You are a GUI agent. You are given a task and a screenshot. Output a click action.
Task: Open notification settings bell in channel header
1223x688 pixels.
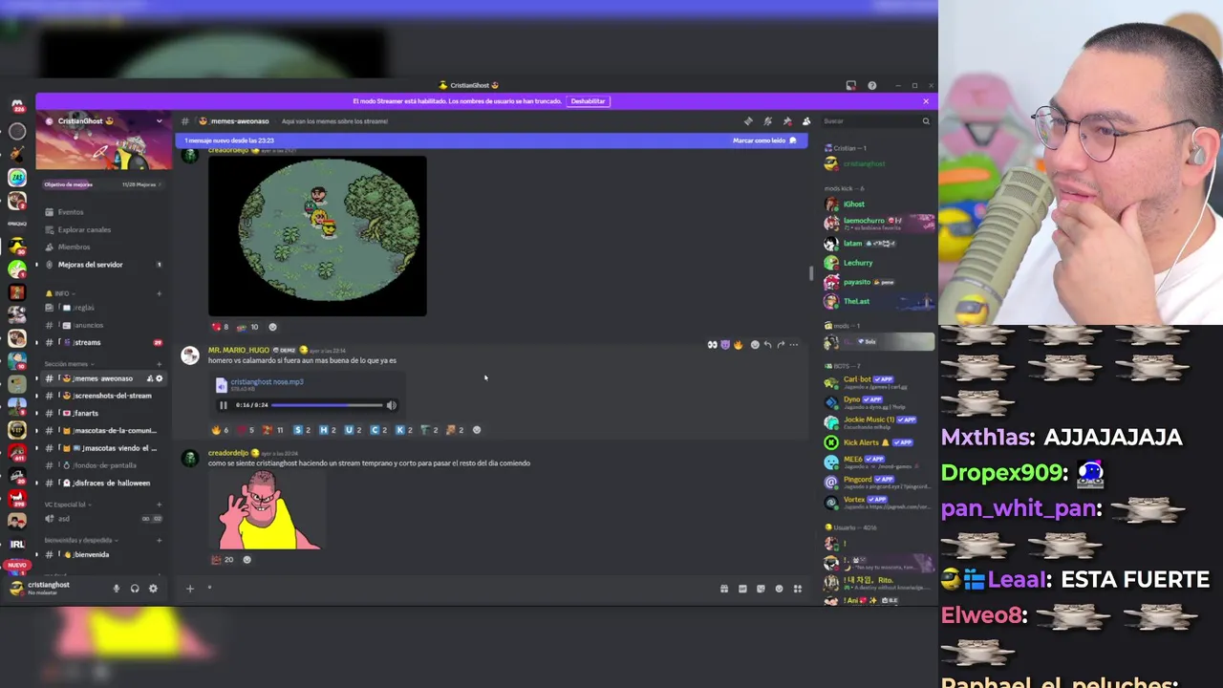point(767,121)
